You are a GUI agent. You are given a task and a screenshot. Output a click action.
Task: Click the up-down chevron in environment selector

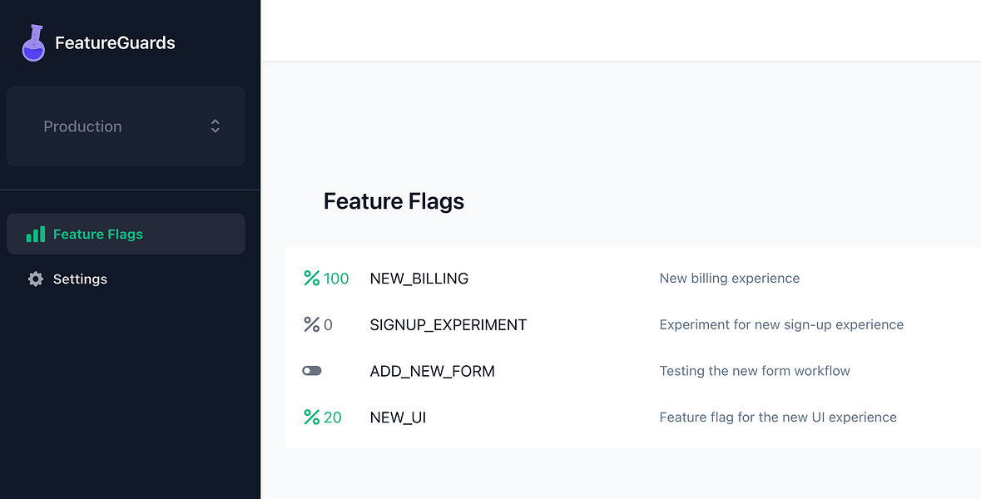coord(216,126)
